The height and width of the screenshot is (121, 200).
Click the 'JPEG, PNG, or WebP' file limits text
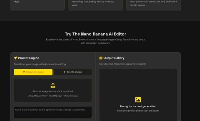(53, 96)
